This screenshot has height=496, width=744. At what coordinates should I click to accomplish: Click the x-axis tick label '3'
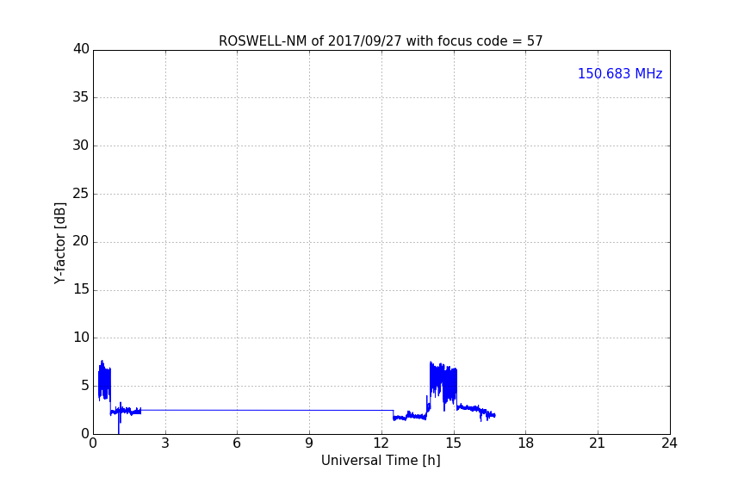165,443
